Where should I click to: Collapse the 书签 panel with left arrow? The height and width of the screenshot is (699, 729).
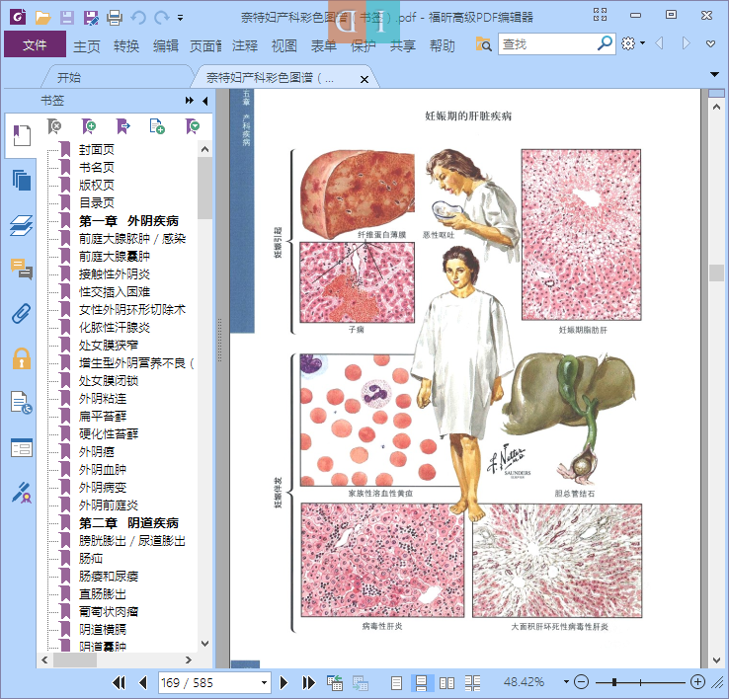pyautogui.click(x=205, y=101)
